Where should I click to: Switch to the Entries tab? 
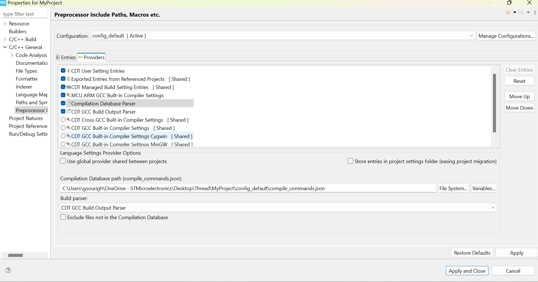tap(66, 57)
